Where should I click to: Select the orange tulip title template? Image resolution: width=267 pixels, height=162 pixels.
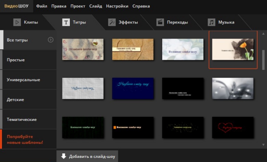(x=233, y=49)
